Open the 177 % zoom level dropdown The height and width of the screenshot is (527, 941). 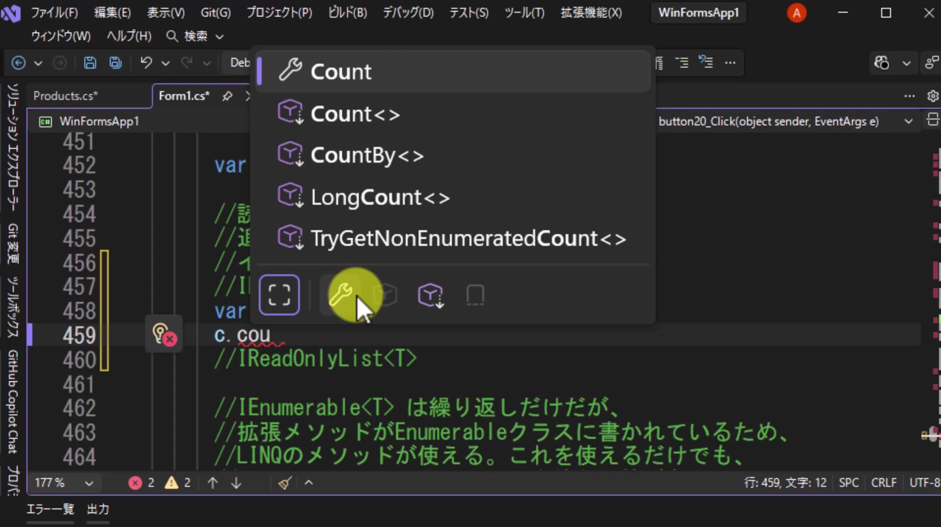click(x=64, y=483)
